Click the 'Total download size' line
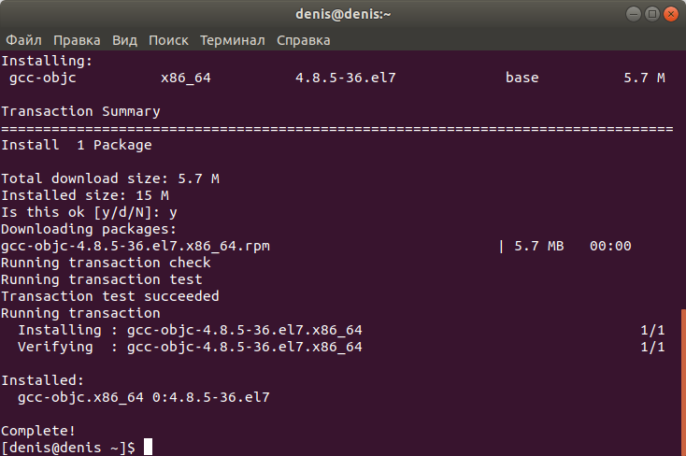This screenshot has width=686, height=456. (x=110, y=178)
